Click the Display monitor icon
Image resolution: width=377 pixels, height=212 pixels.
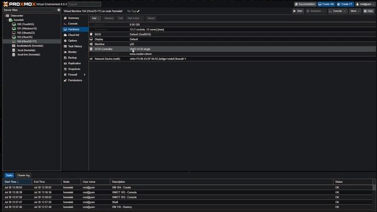[91, 39]
